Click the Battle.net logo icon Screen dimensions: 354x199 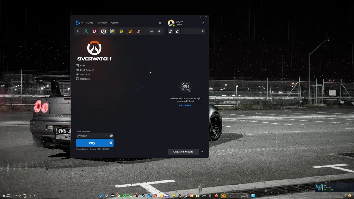click(x=78, y=23)
